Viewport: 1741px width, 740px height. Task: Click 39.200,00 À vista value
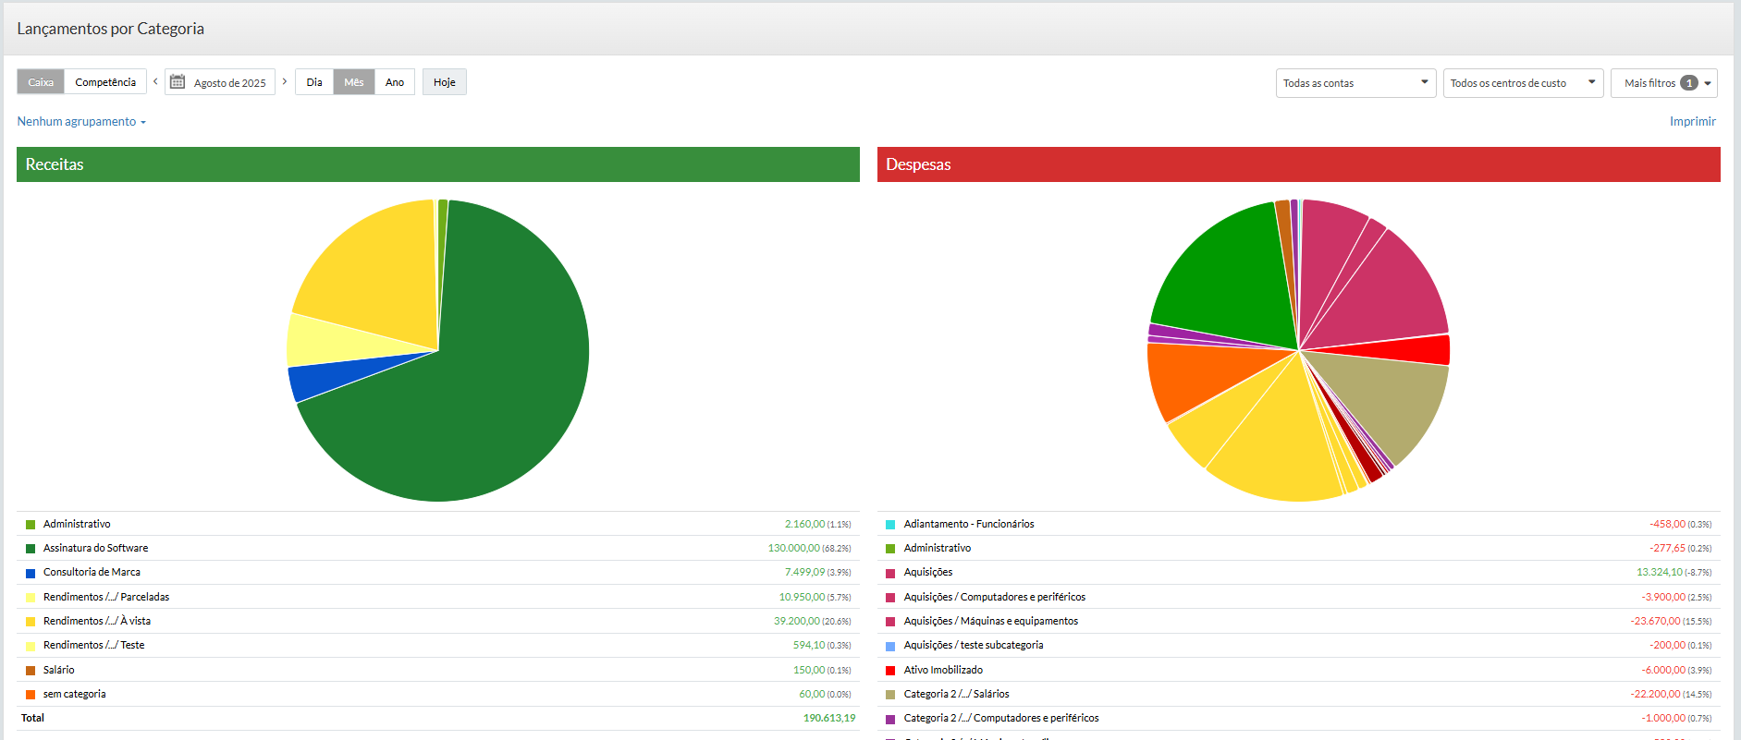point(796,621)
